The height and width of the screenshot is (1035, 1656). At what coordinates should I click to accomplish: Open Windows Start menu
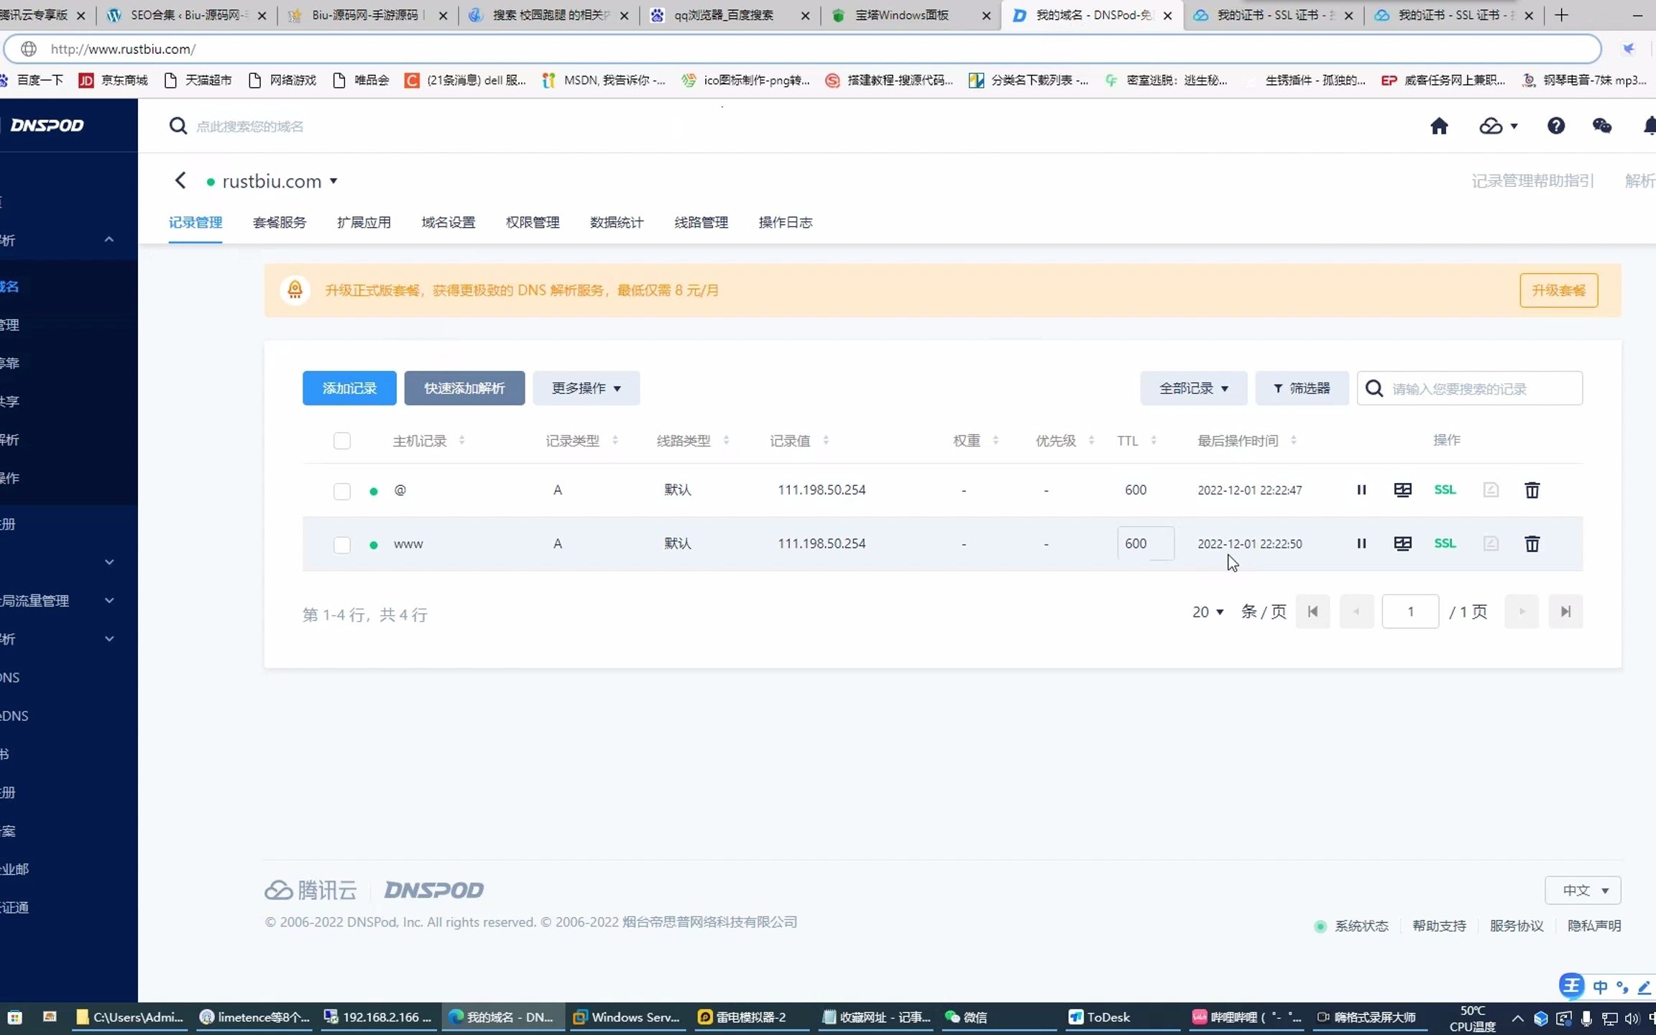[x=14, y=1018]
